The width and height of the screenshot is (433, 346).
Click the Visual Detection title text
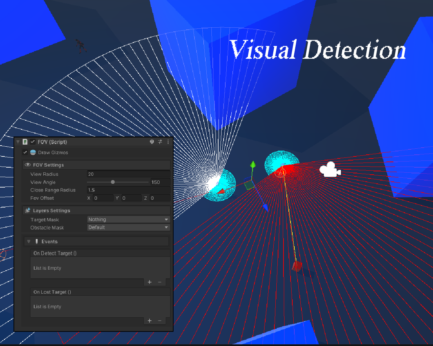[318, 50]
